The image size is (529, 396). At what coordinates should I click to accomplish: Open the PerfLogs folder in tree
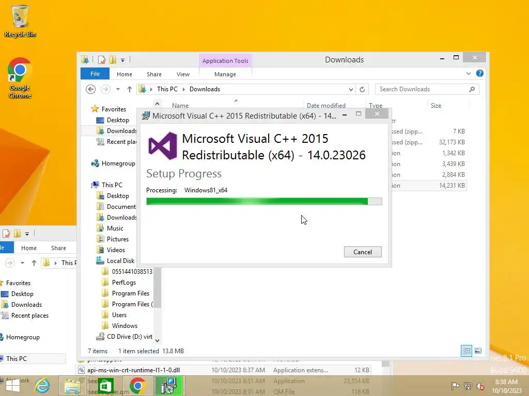pyautogui.click(x=119, y=283)
